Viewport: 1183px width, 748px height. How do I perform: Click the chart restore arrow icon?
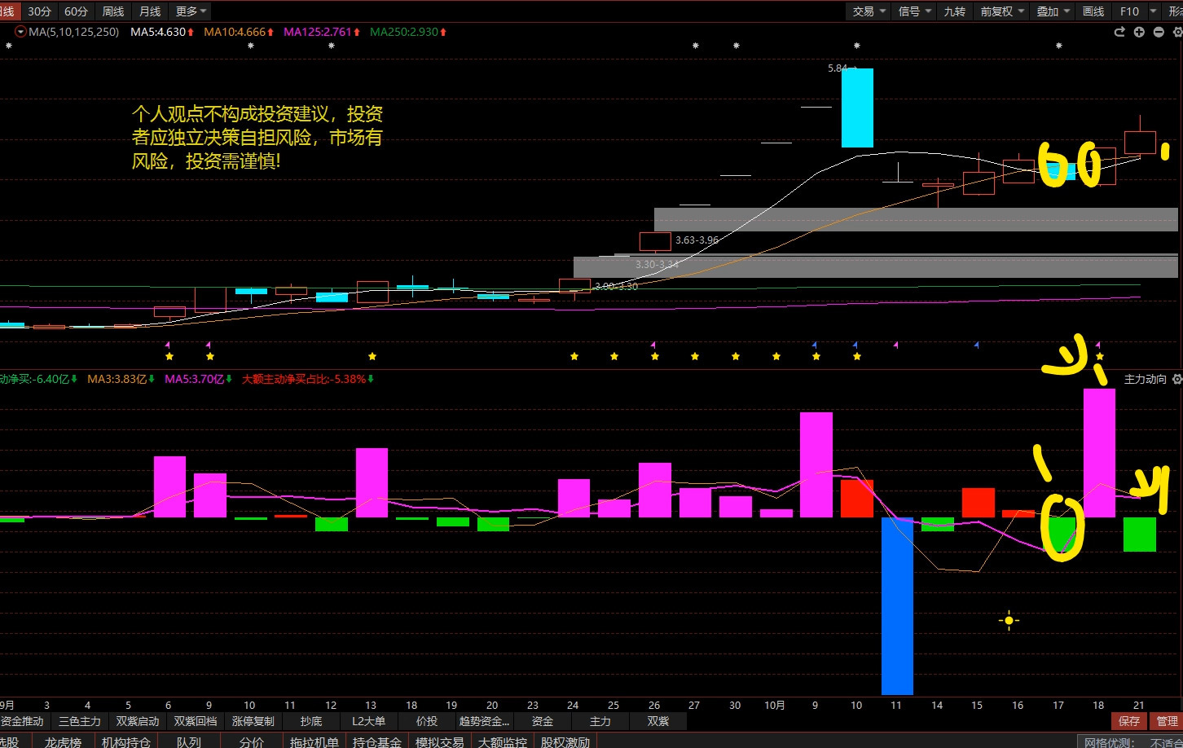pyautogui.click(x=1119, y=32)
